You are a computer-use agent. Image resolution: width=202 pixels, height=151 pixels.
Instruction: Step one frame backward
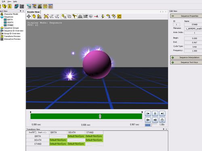coord(148,120)
